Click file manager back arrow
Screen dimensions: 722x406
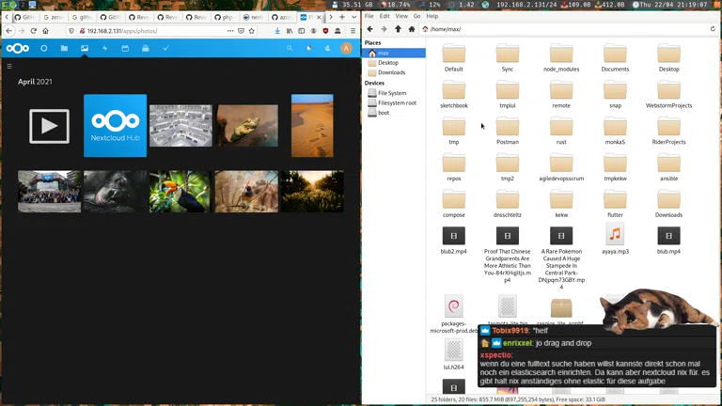pyautogui.click(x=370, y=29)
